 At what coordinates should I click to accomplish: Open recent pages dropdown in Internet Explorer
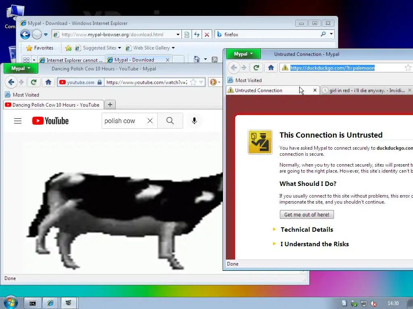[x=46, y=35]
